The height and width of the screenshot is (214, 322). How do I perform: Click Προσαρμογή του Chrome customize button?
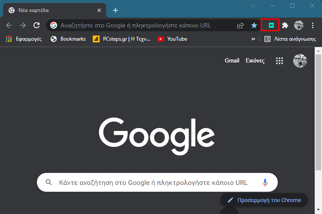tap(264, 200)
